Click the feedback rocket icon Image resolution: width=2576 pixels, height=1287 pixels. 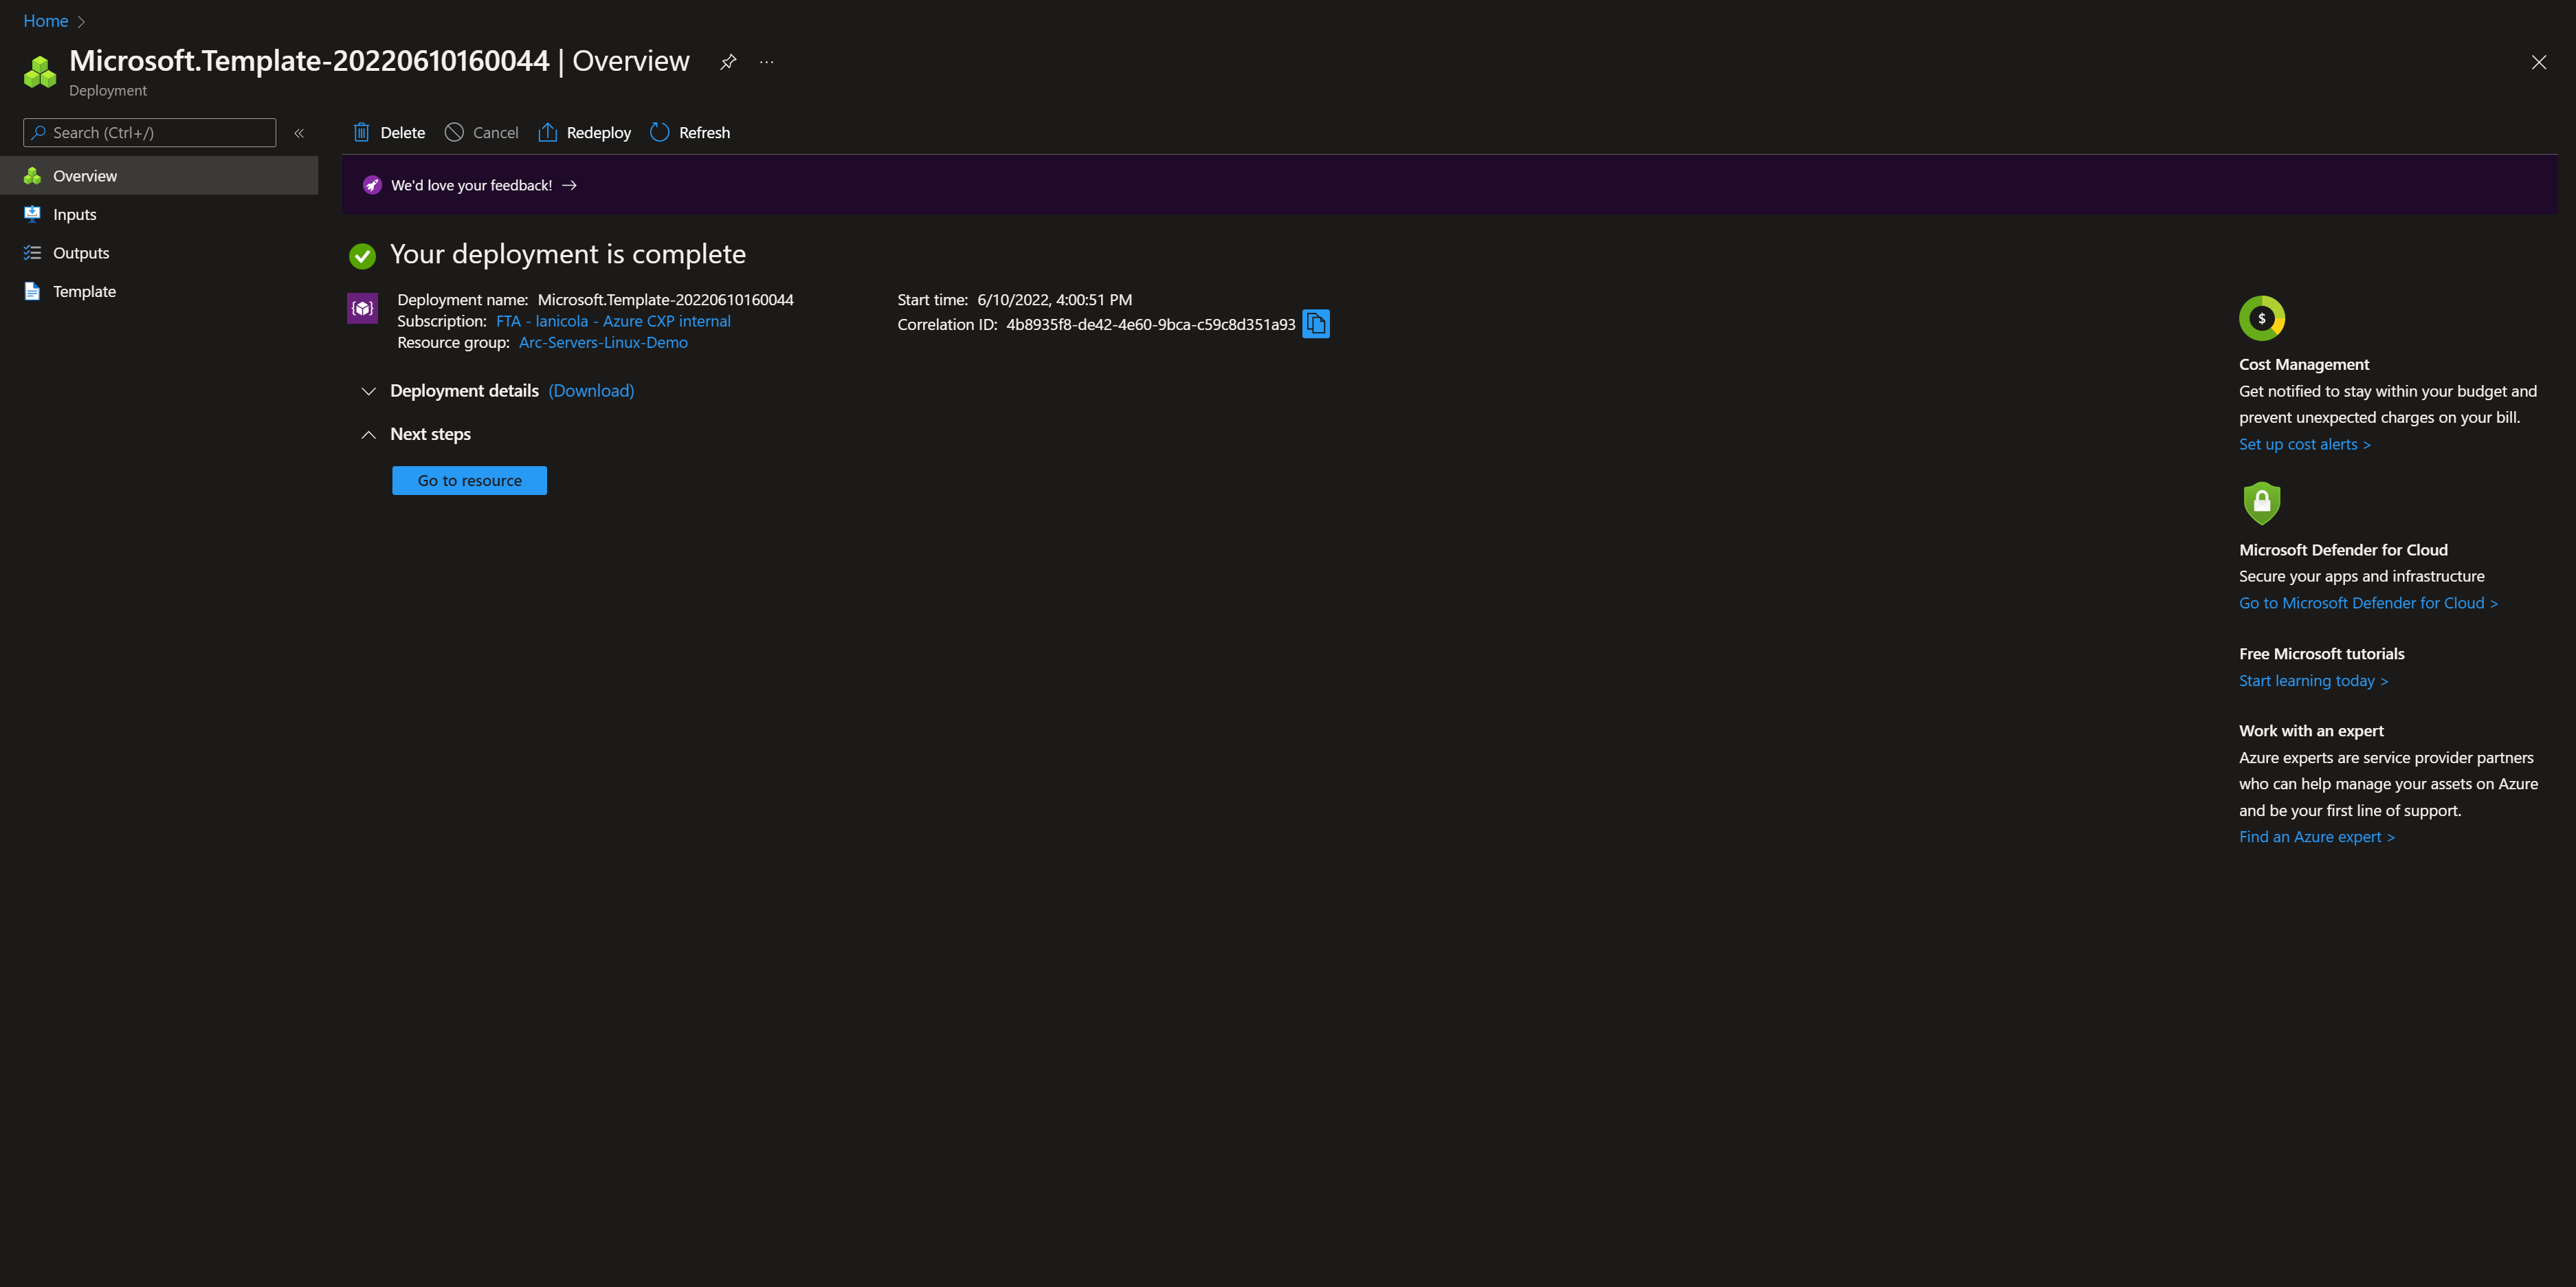coord(372,185)
